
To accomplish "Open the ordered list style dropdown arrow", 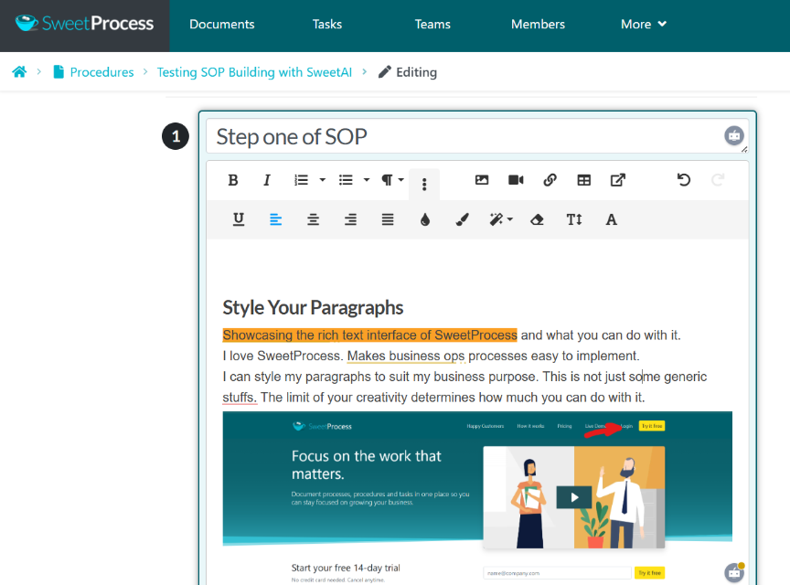I will pyautogui.click(x=323, y=180).
